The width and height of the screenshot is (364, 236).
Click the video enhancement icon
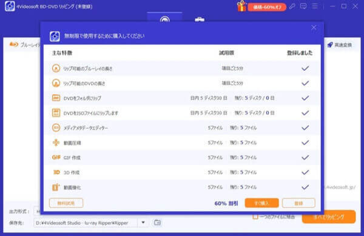[x=56, y=187]
